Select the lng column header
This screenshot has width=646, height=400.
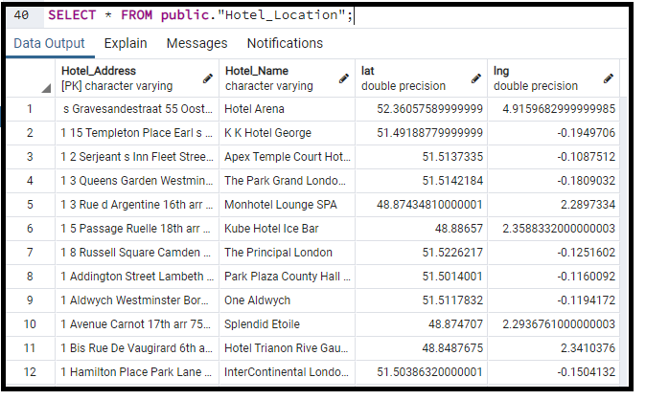coord(553,78)
